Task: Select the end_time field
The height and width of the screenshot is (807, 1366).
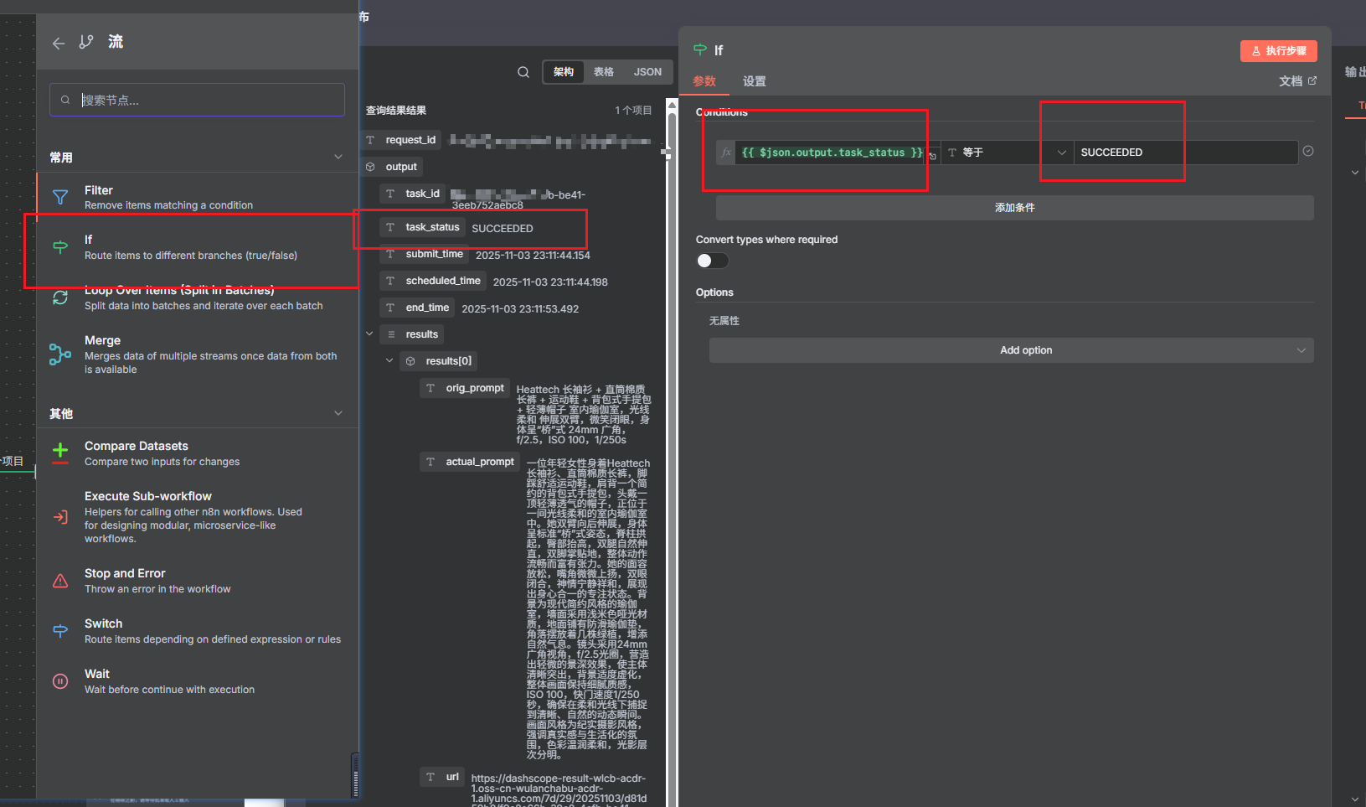Action: click(418, 308)
